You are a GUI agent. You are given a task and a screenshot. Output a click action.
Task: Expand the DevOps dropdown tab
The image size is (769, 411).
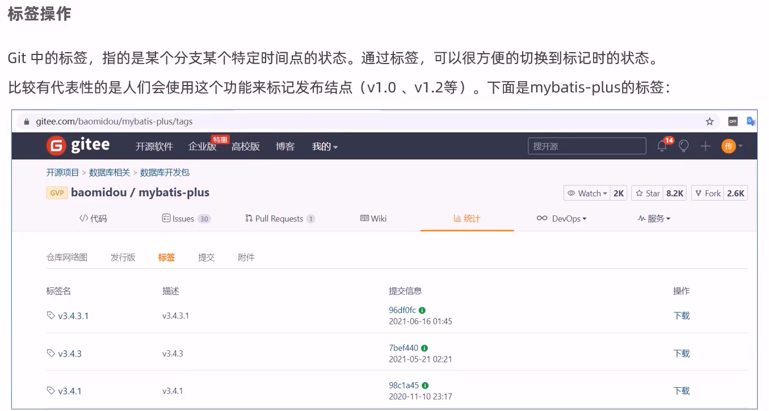561,218
